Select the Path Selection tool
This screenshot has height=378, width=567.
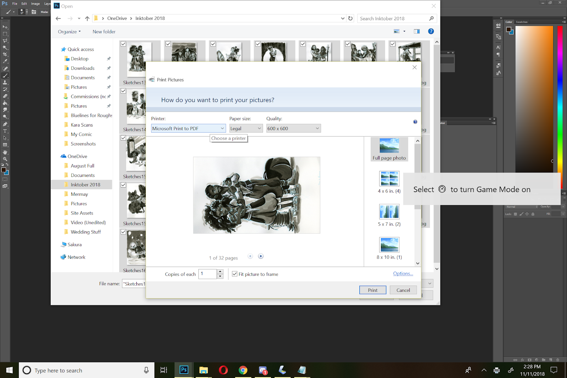[5, 138]
